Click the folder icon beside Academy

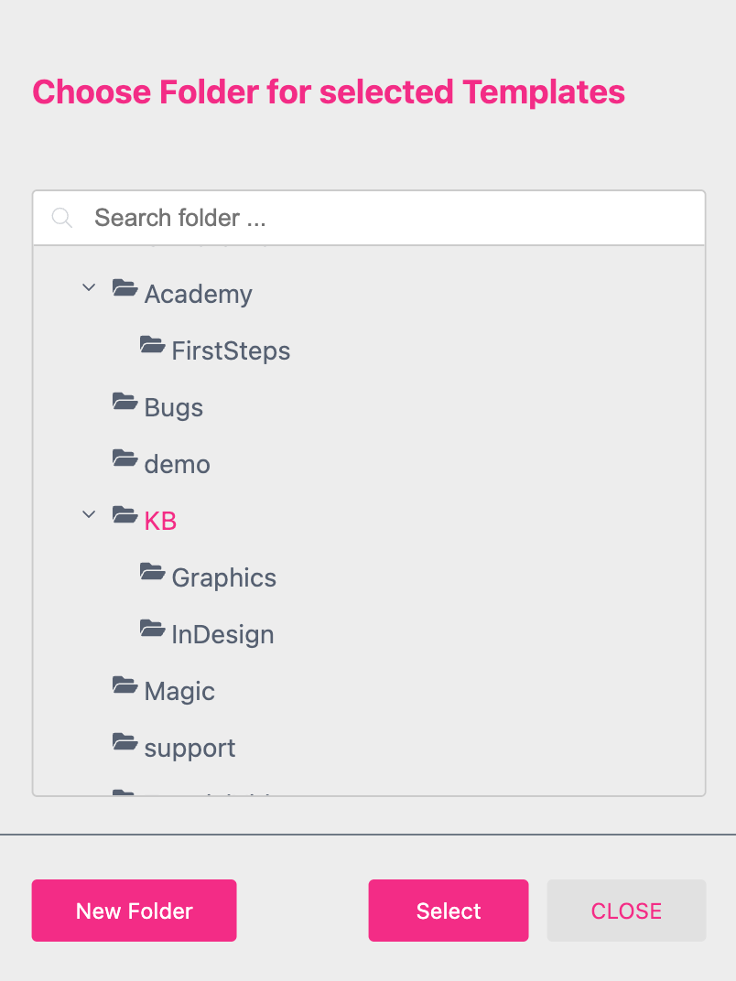125,287
